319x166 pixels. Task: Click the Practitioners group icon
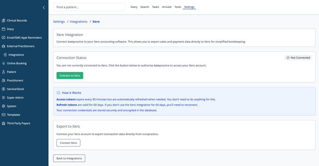3,80
